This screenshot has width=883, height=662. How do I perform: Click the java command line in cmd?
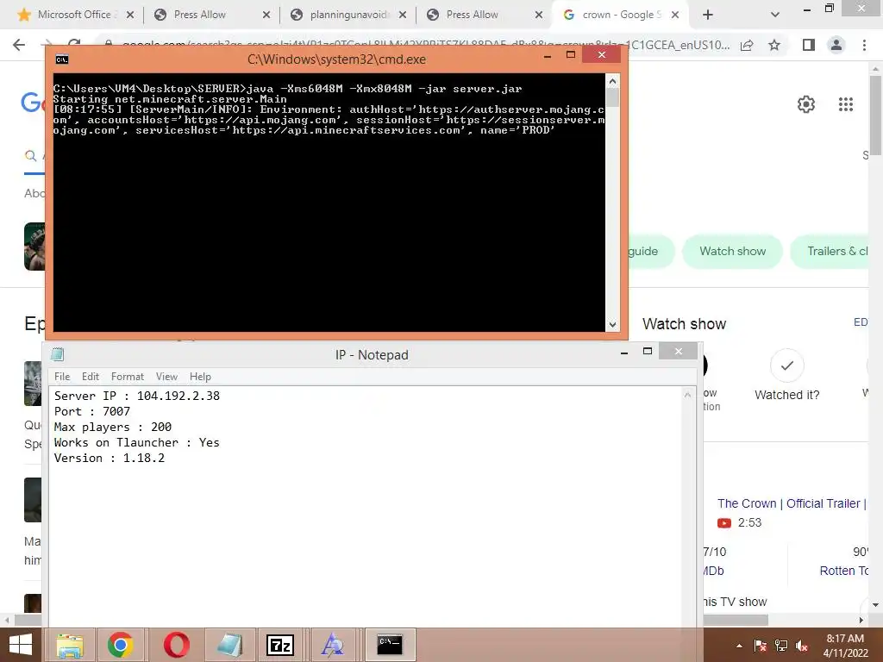point(288,89)
